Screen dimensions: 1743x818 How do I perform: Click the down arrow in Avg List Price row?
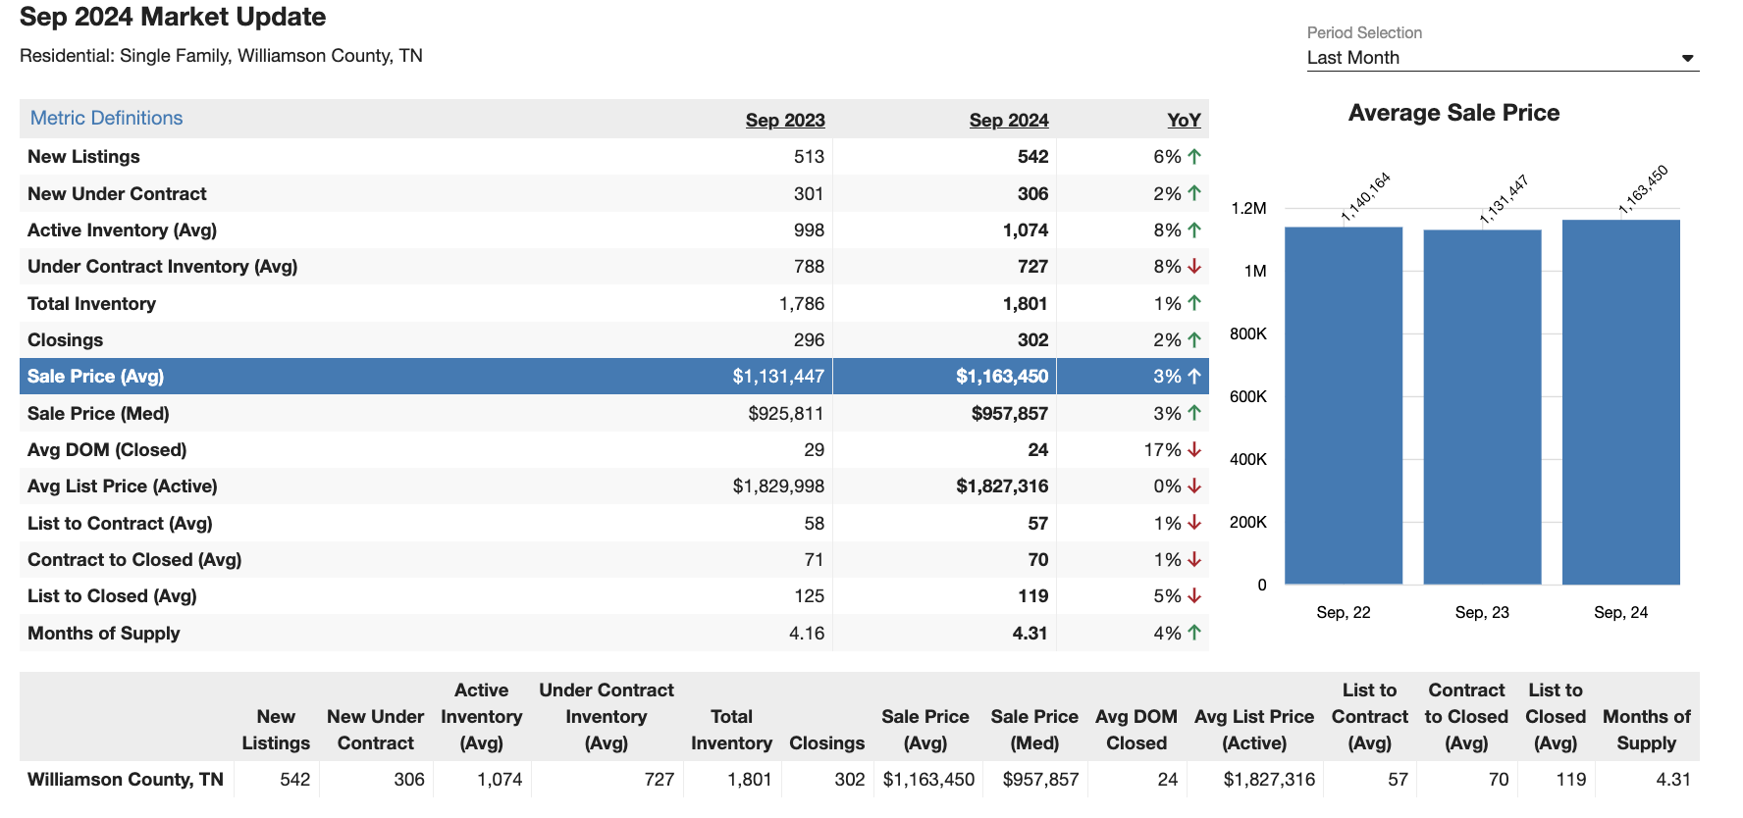1194,486
